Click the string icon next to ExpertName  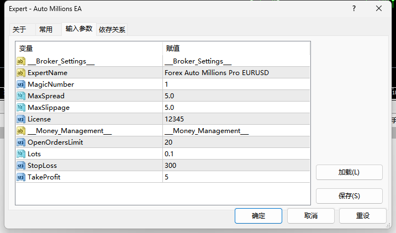[x=20, y=73]
